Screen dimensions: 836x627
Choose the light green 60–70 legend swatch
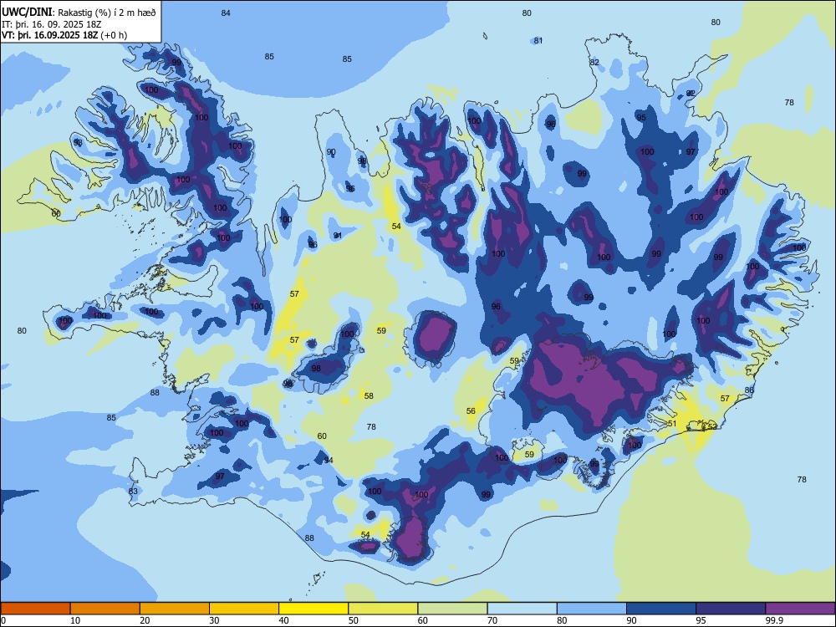tap(452, 609)
